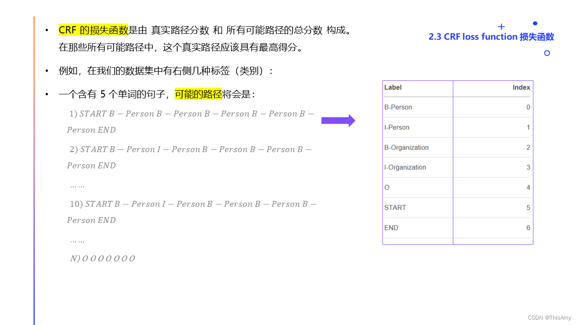This screenshot has height=325, width=578.
Task: Select the 'B-Person' table cell
Action: coord(398,107)
